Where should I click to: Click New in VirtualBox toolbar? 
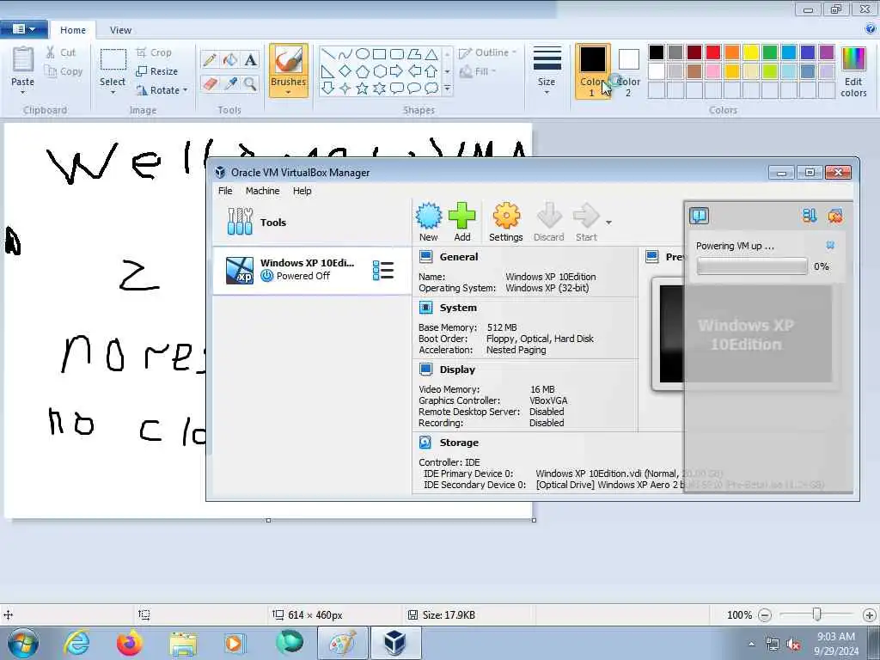[429, 223]
